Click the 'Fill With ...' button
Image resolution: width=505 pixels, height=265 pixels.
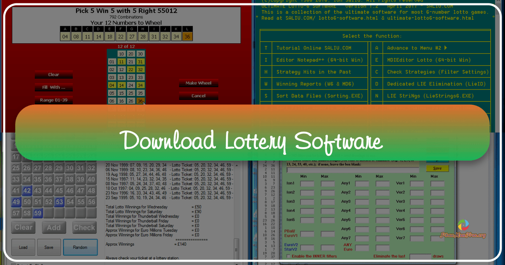point(53,87)
